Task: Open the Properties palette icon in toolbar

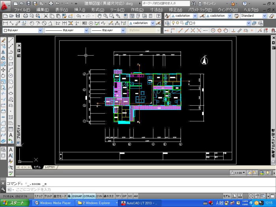Action: pos(126,16)
